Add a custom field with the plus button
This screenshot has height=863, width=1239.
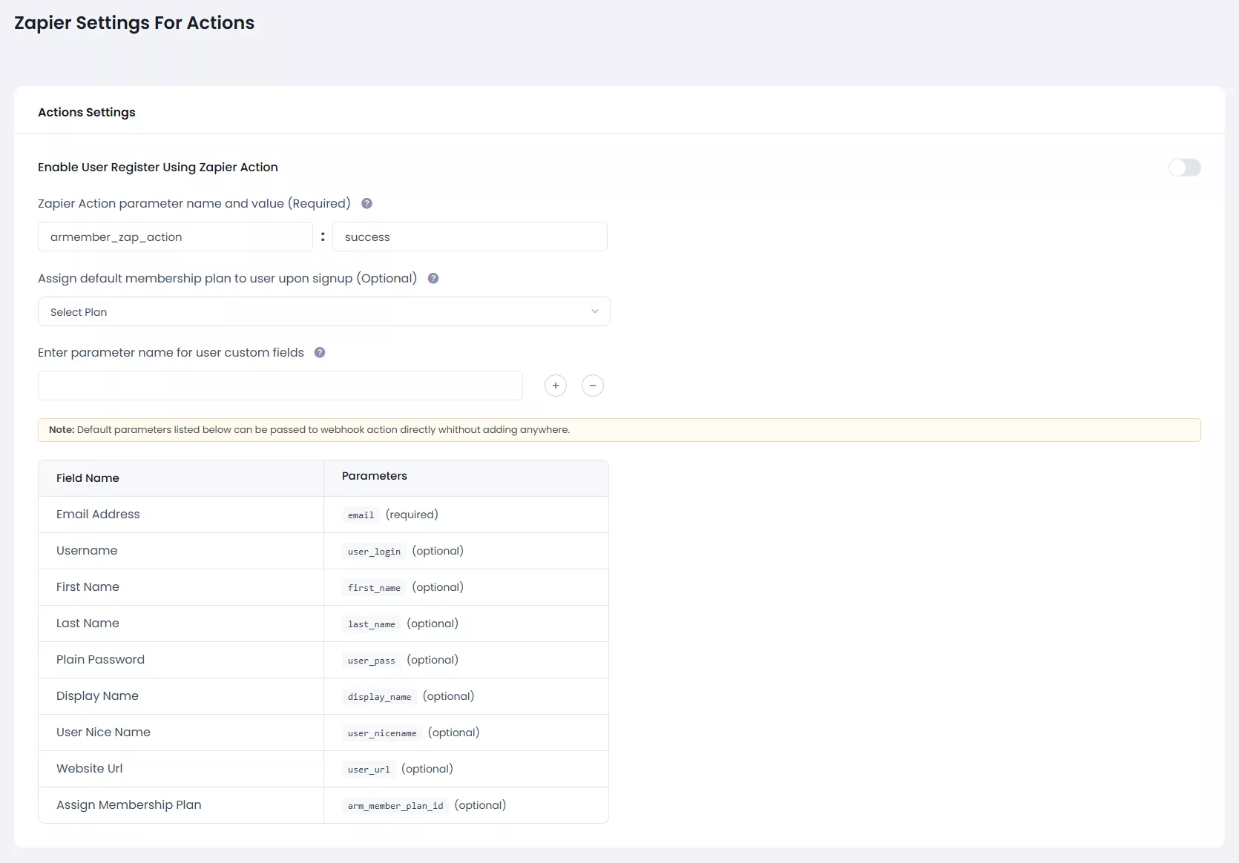(x=556, y=386)
